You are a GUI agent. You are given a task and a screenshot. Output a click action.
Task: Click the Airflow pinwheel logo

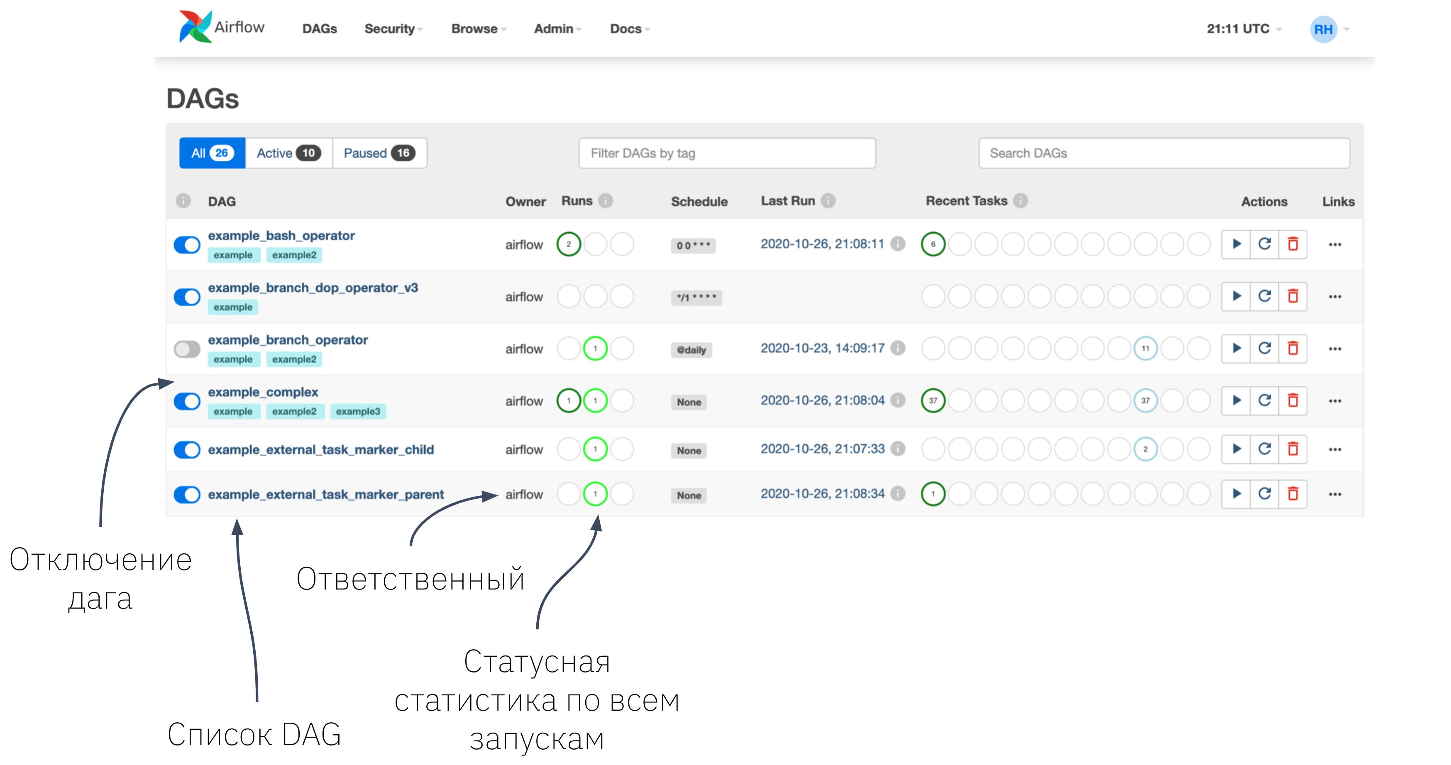point(195,27)
